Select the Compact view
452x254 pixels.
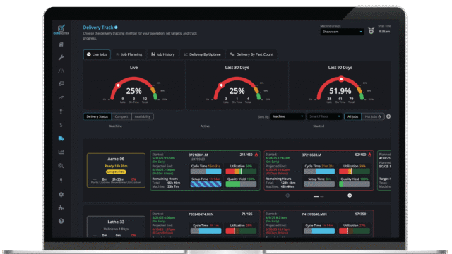click(121, 116)
